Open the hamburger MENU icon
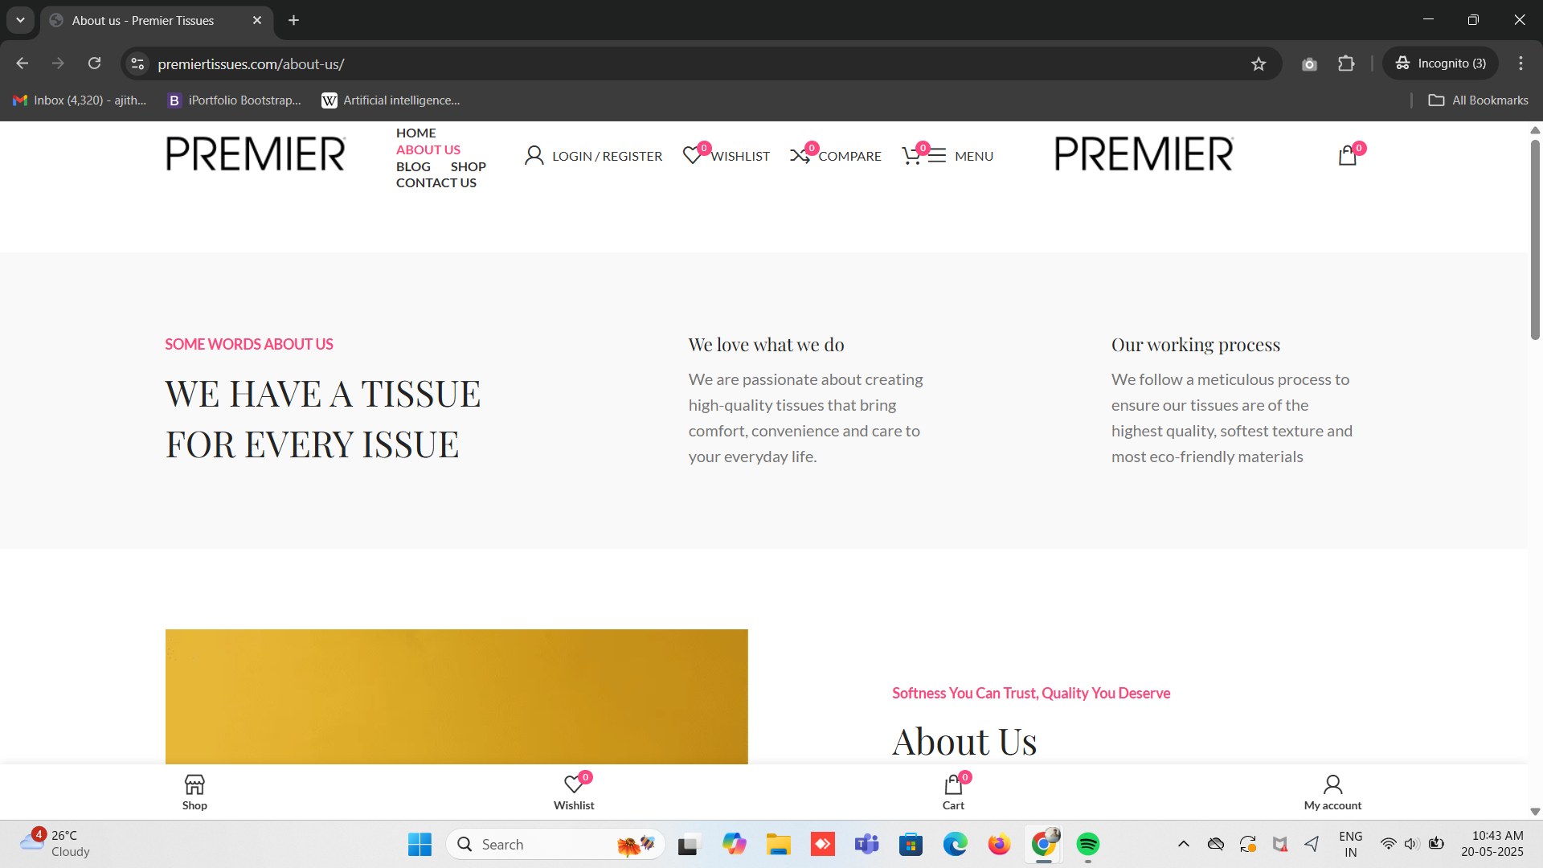Image resolution: width=1543 pixels, height=868 pixels. coord(937,156)
